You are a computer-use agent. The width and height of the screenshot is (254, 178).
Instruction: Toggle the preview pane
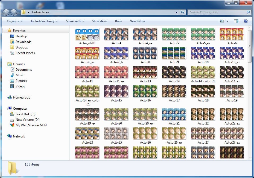point(236,21)
